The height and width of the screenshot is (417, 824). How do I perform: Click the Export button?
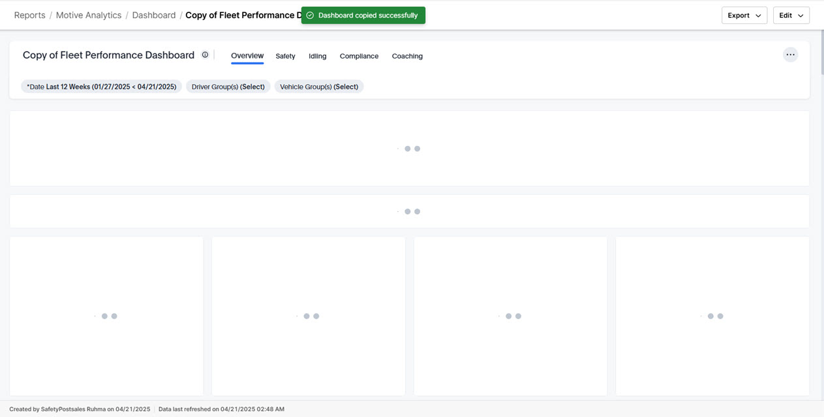(x=740, y=14)
